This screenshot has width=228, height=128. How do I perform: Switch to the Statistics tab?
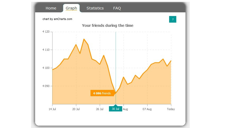[95, 8]
